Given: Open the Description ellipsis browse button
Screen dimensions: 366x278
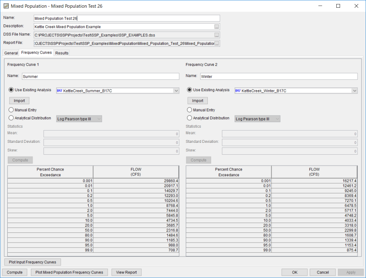Looking at the screenshot, I should point(217,27).
